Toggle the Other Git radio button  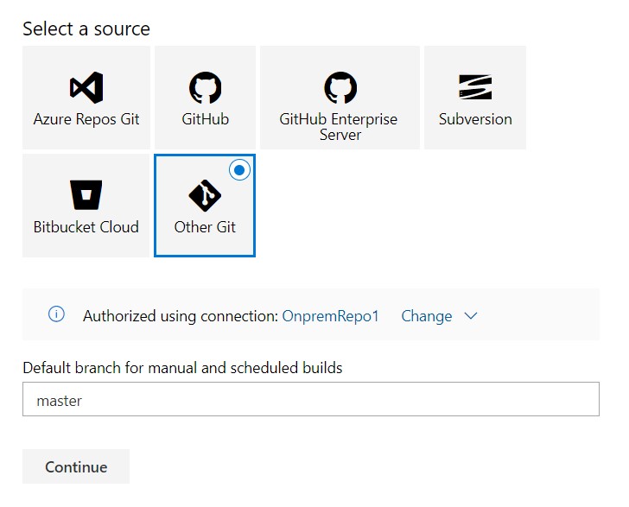(x=239, y=170)
